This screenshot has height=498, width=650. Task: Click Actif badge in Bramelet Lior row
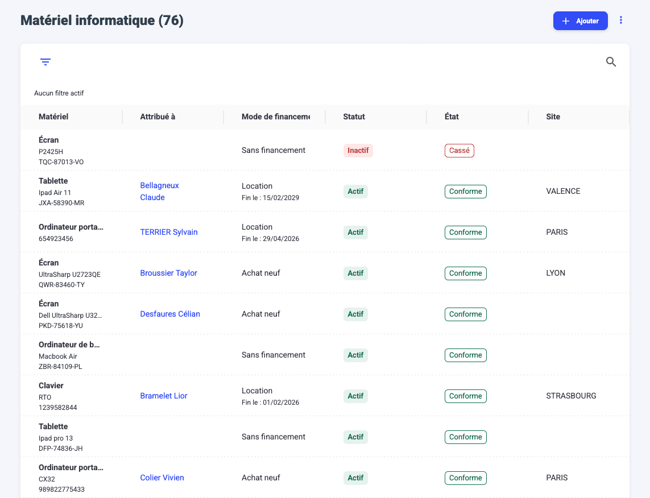[x=355, y=396]
